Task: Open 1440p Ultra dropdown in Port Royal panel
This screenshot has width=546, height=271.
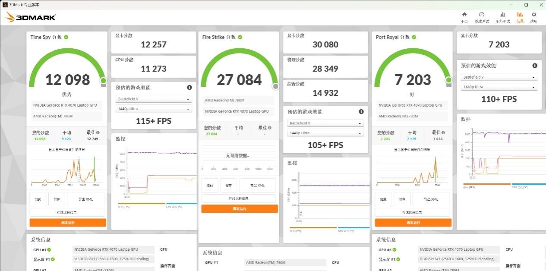Action: click(x=499, y=87)
